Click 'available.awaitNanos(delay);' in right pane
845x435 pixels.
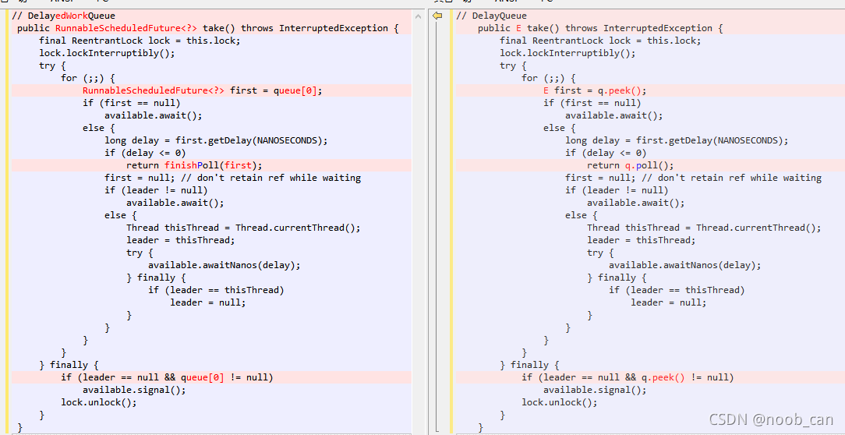click(x=685, y=265)
